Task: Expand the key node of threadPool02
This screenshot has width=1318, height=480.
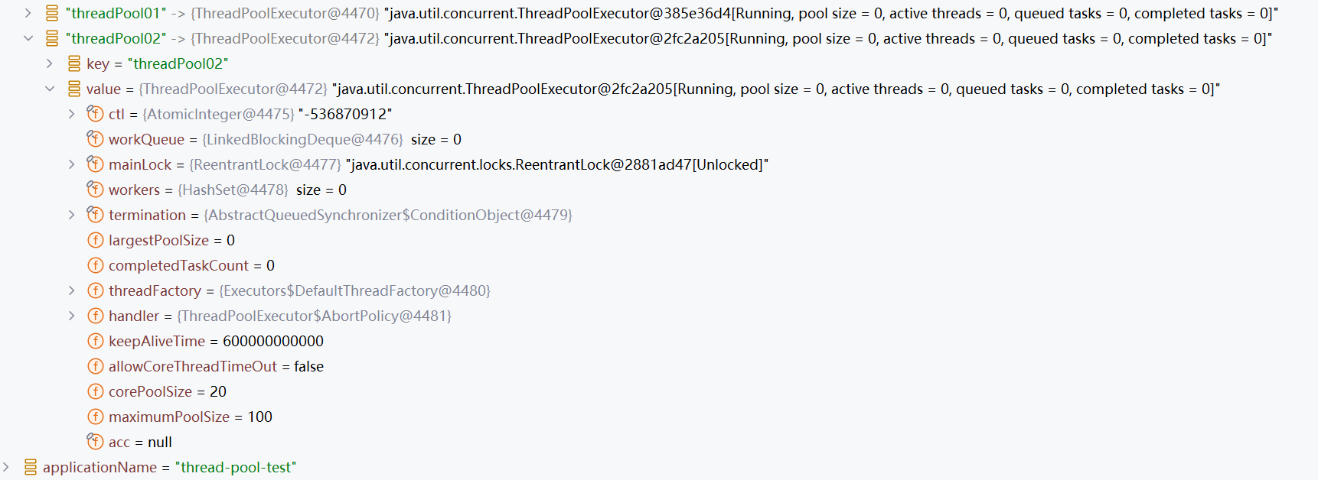Action: tap(50, 63)
